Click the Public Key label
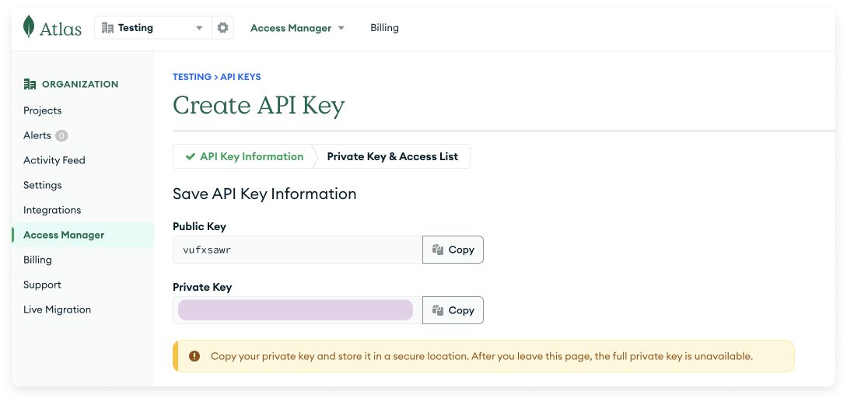847x402 pixels. (199, 227)
